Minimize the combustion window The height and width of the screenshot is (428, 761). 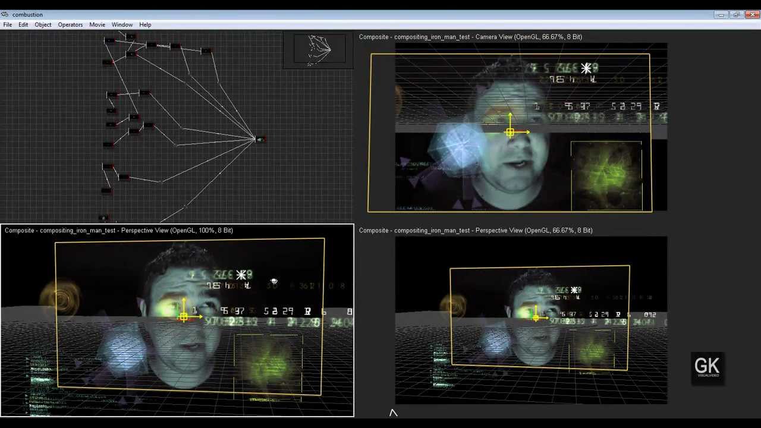click(721, 15)
